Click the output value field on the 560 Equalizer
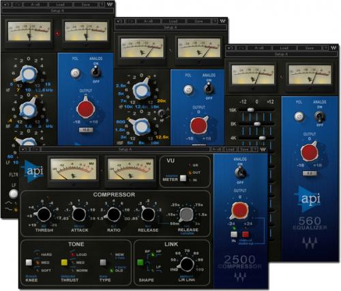Image resolution: width=341 pixels, height=291 pixels. 310,173
